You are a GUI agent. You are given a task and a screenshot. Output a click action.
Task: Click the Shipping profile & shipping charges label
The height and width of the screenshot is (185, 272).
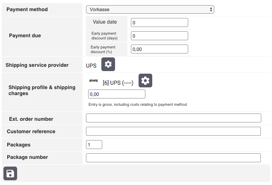pyautogui.click(x=41, y=90)
